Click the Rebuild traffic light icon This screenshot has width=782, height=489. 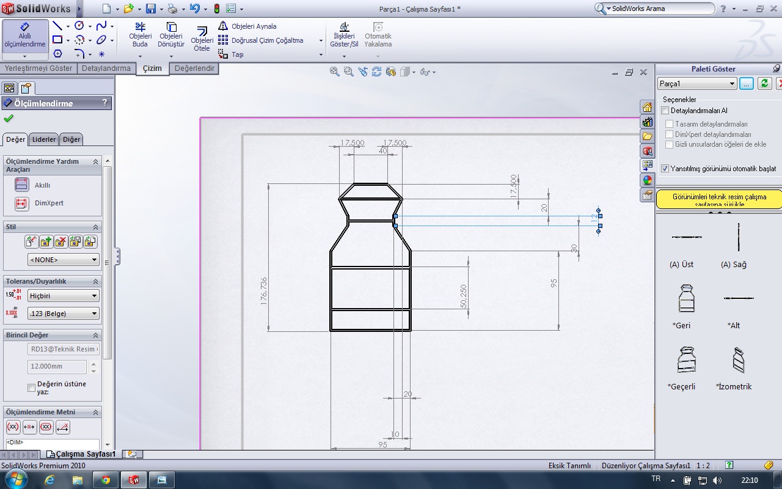point(216,9)
